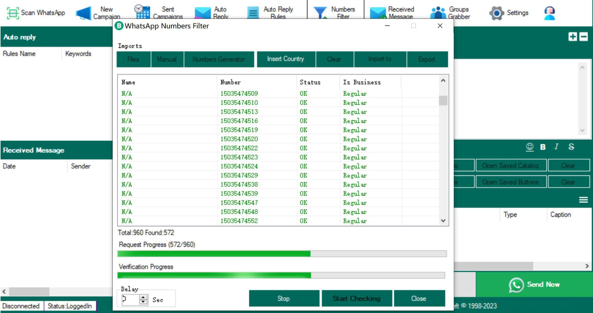Sort list by Is Business column header

click(x=371, y=82)
